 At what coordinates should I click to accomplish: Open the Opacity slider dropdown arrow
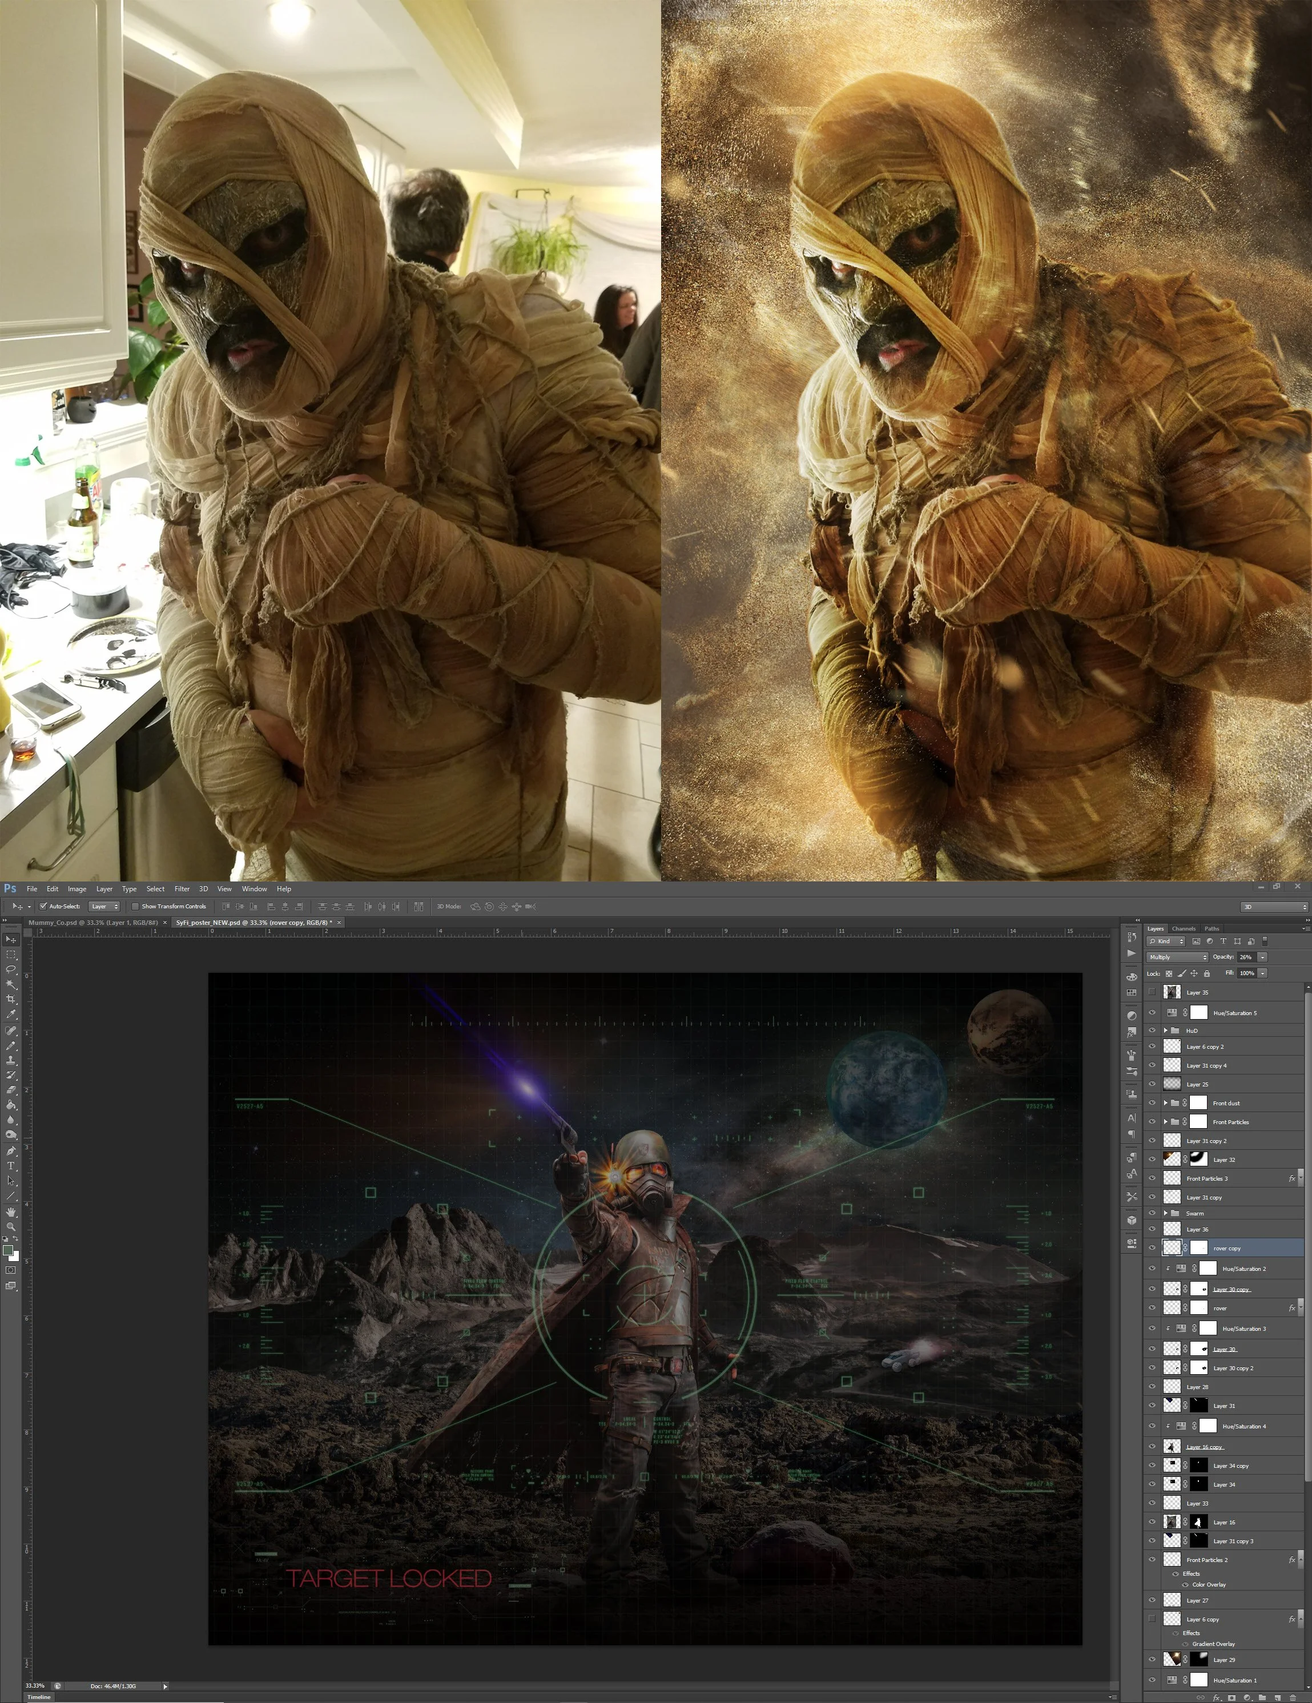point(1262,957)
